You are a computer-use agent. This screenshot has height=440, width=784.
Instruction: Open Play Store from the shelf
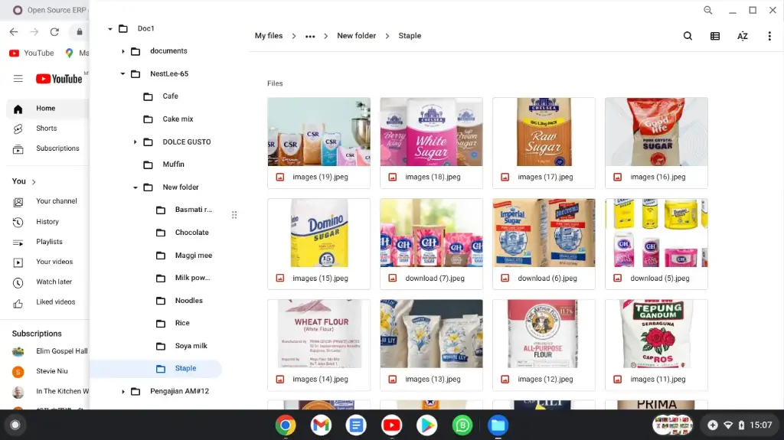[x=427, y=425]
